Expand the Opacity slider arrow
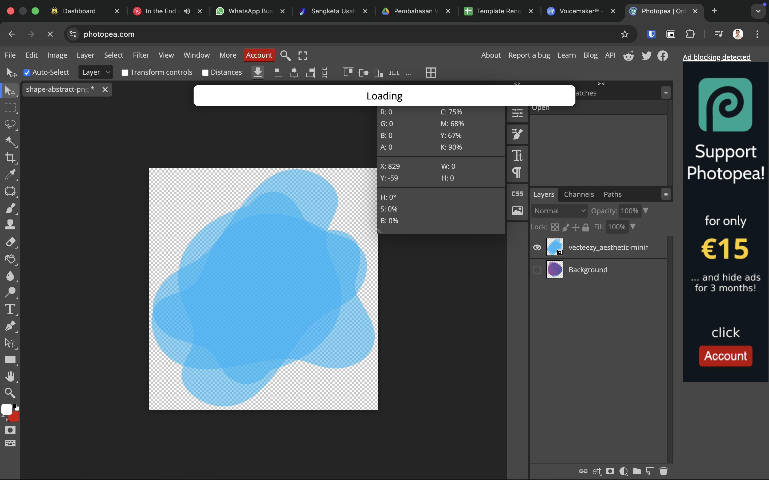 tap(645, 211)
